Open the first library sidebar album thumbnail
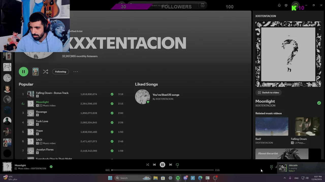325x182 pixels. coord(7,56)
